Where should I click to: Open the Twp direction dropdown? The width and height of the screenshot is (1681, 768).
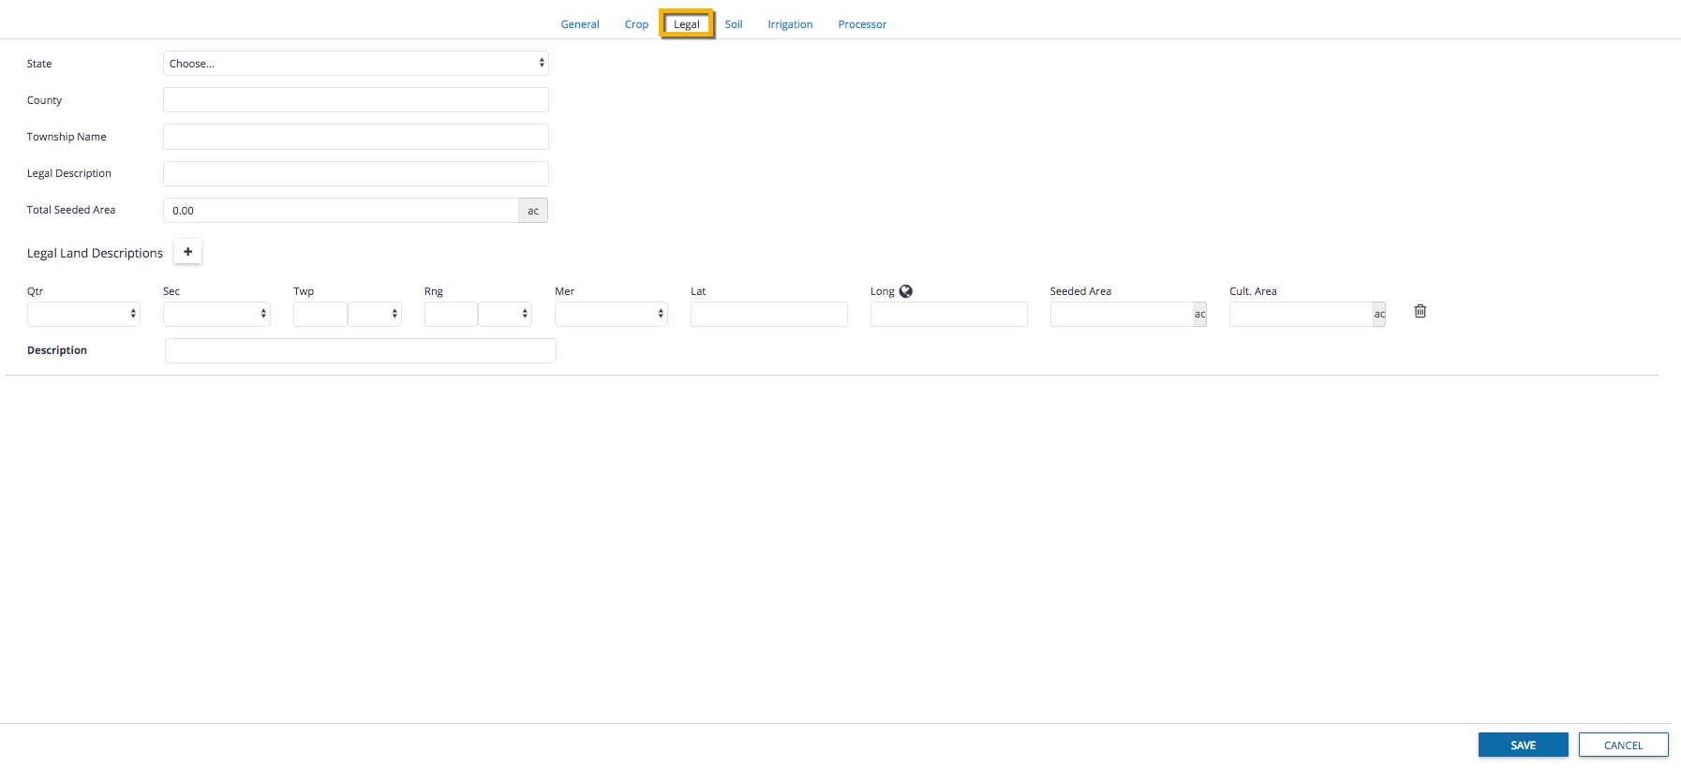point(375,314)
